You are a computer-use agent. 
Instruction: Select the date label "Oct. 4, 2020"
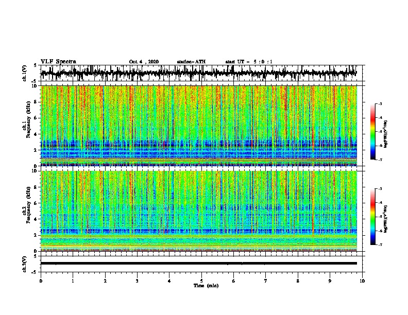pyautogui.click(x=144, y=62)
